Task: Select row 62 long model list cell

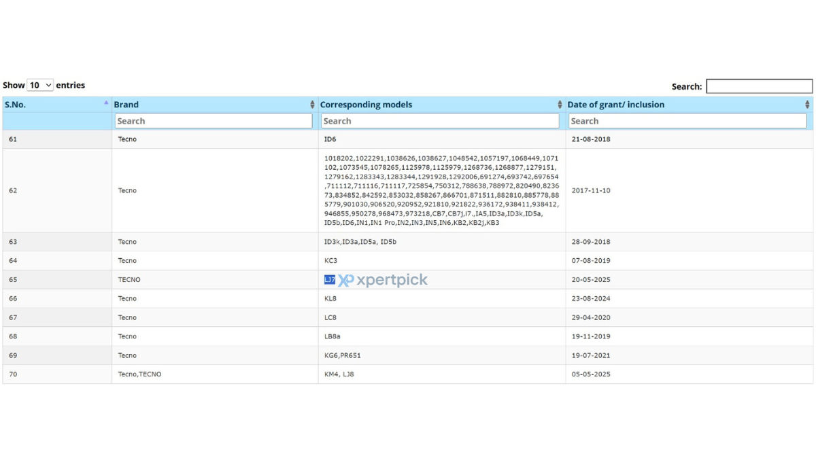Action: point(442,190)
